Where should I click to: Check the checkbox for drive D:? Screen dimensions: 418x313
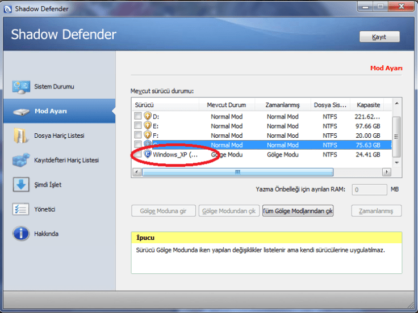click(x=137, y=116)
